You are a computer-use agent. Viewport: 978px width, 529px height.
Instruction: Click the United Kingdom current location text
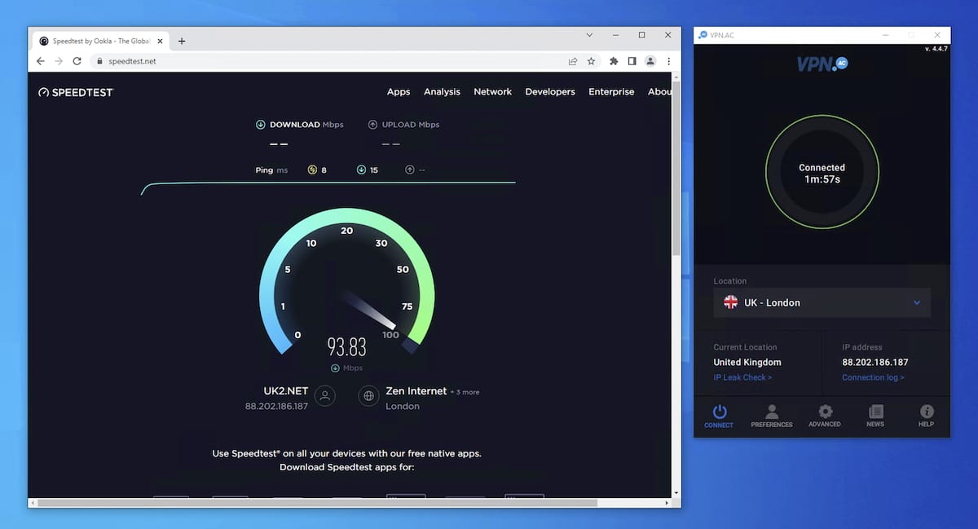coord(747,362)
